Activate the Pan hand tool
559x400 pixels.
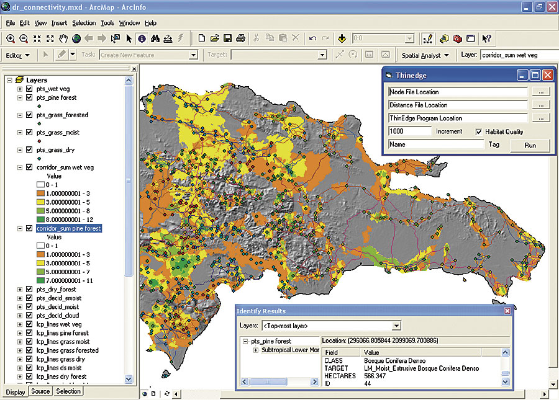click(63, 38)
